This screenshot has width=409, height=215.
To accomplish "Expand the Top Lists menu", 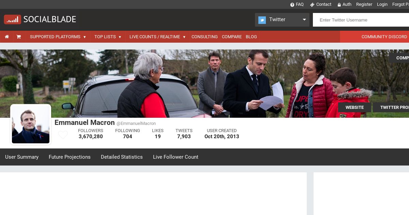I will pyautogui.click(x=108, y=37).
